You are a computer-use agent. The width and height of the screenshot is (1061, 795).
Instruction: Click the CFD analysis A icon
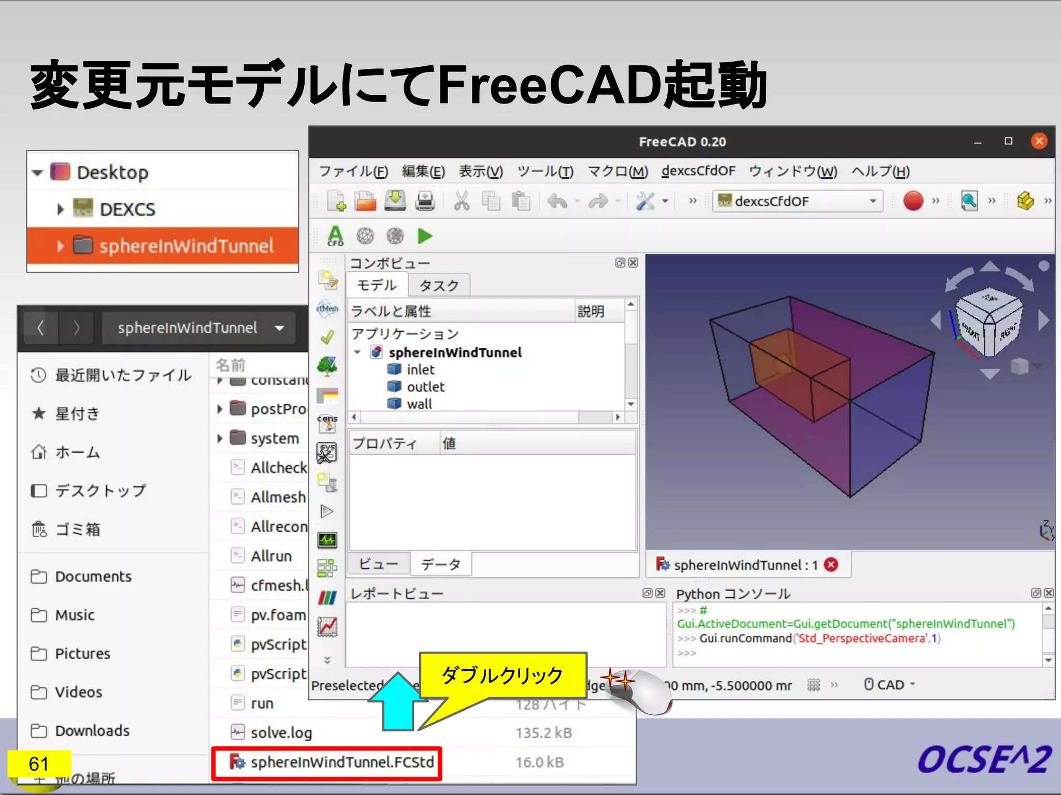point(335,236)
